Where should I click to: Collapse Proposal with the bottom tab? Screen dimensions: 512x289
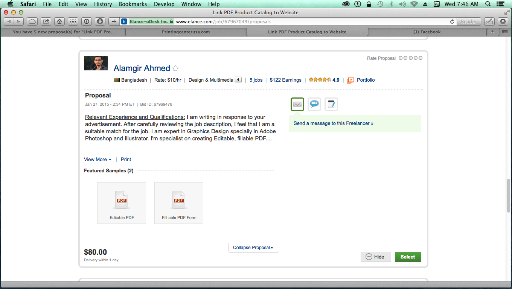253,248
